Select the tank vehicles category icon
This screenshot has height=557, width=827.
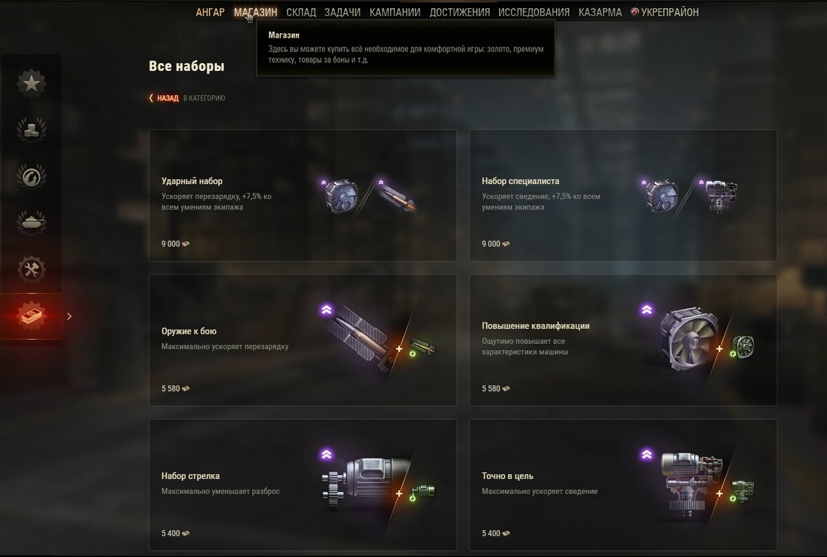tap(31, 222)
